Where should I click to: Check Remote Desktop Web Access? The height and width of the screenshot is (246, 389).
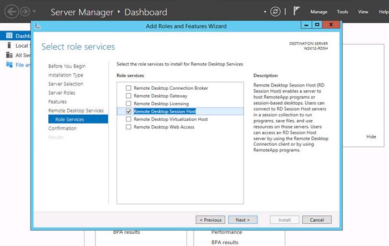click(x=129, y=127)
